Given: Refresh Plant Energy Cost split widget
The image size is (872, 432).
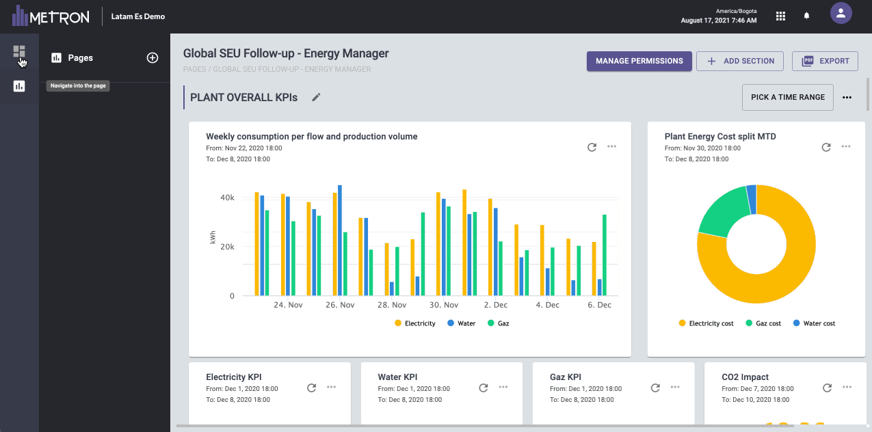Looking at the screenshot, I should click(826, 147).
